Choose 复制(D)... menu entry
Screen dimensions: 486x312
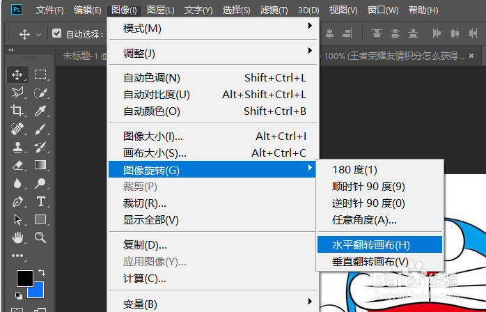tap(212, 244)
